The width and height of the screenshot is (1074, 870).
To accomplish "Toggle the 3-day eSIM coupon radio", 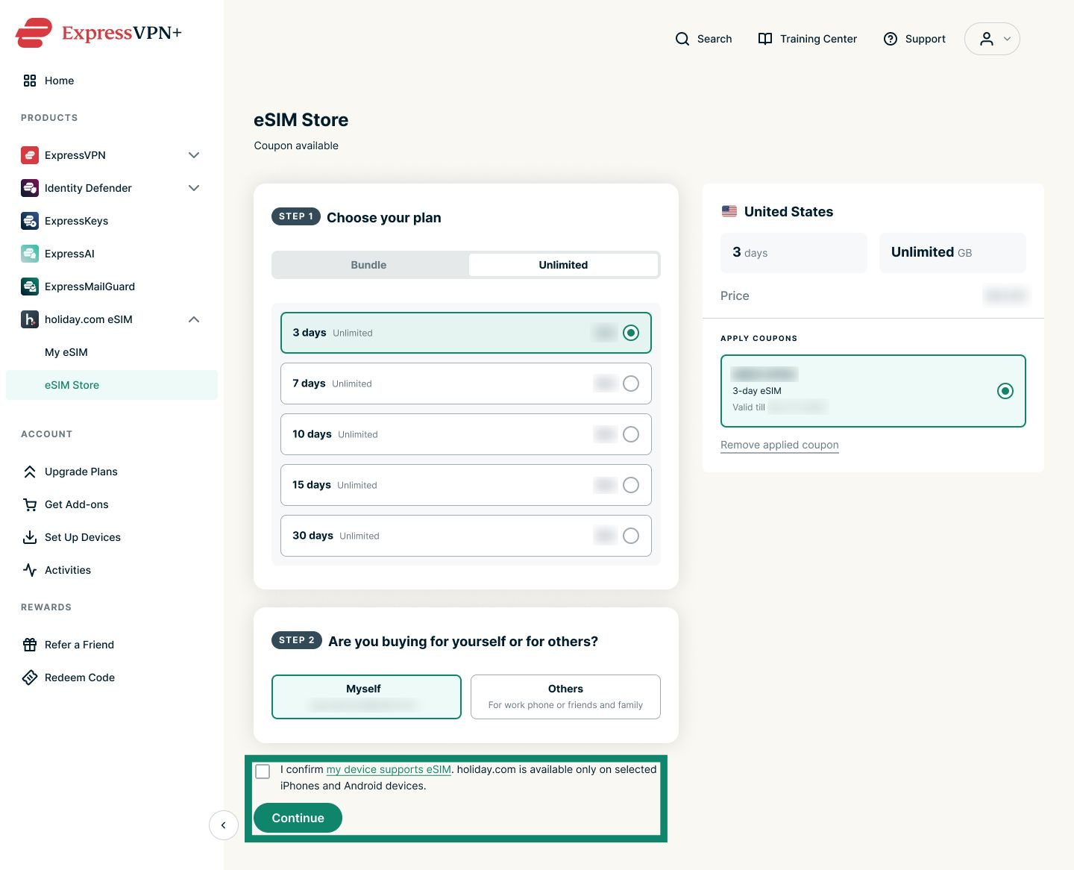I will pos(1005,391).
